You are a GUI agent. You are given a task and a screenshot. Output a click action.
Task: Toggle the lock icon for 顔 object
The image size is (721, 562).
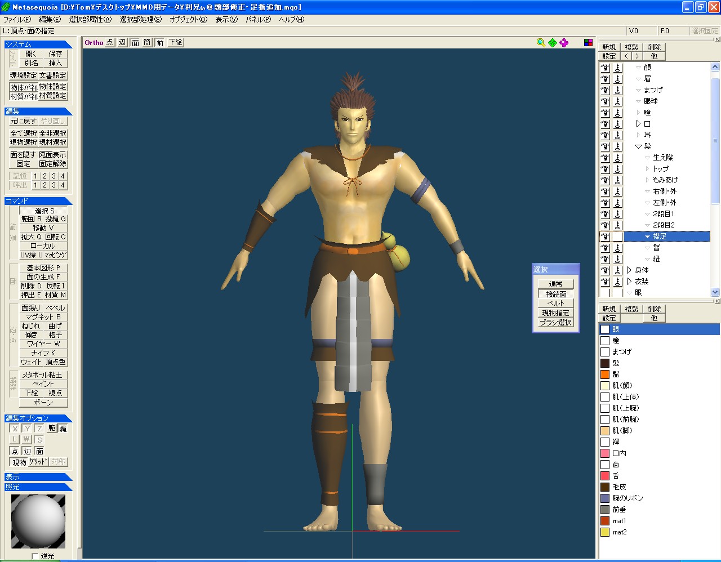tap(618, 68)
